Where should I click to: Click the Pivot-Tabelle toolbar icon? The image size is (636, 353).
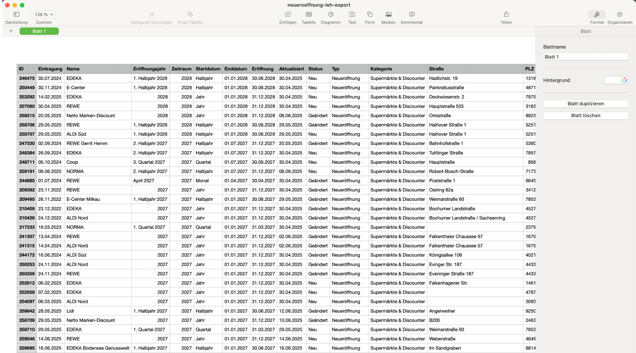click(190, 14)
